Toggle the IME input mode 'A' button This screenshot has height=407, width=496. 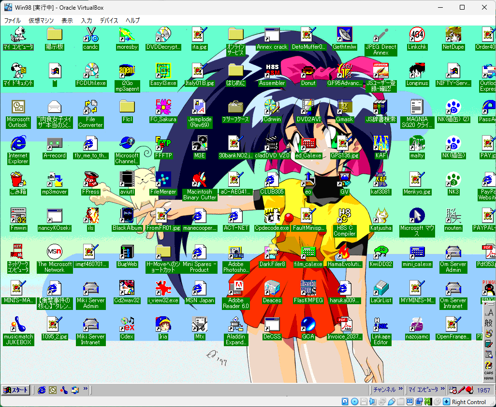pyautogui.click(x=488, y=314)
